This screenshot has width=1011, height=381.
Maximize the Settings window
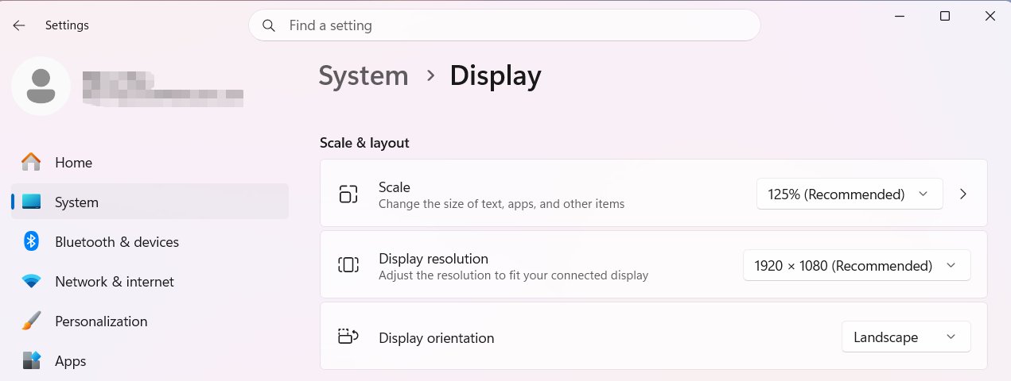click(945, 16)
